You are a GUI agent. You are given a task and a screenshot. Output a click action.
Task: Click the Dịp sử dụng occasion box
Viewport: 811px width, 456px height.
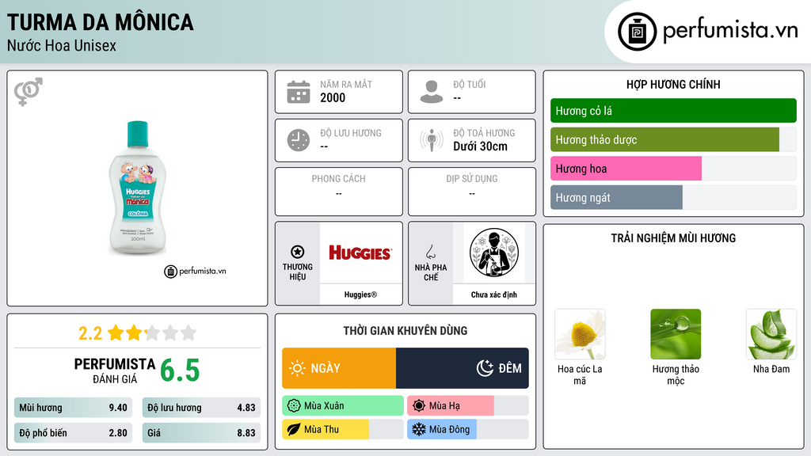(472, 192)
